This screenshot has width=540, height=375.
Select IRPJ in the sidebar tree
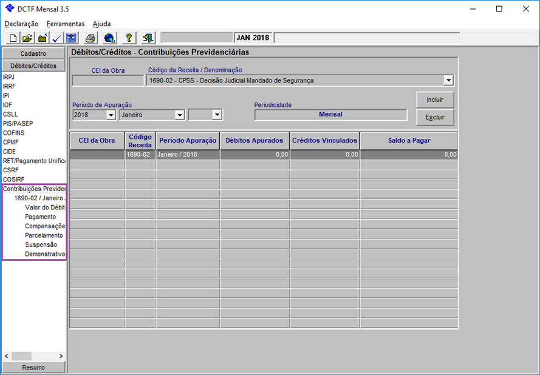(9, 77)
